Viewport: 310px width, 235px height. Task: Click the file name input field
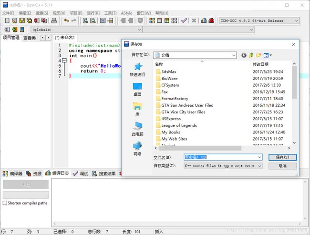pos(221,157)
